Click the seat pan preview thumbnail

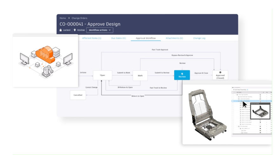260,111
